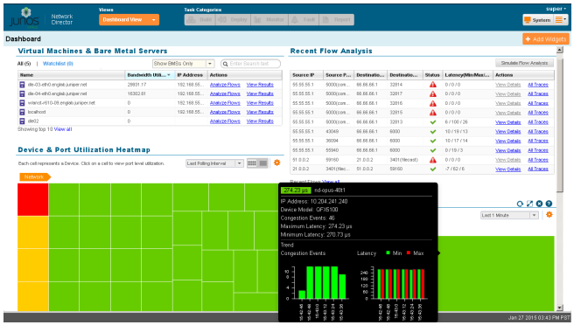Viewport: 574px width, 325px height.
Task: Click error status icon for port 32817 flow
Action: click(x=433, y=94)
